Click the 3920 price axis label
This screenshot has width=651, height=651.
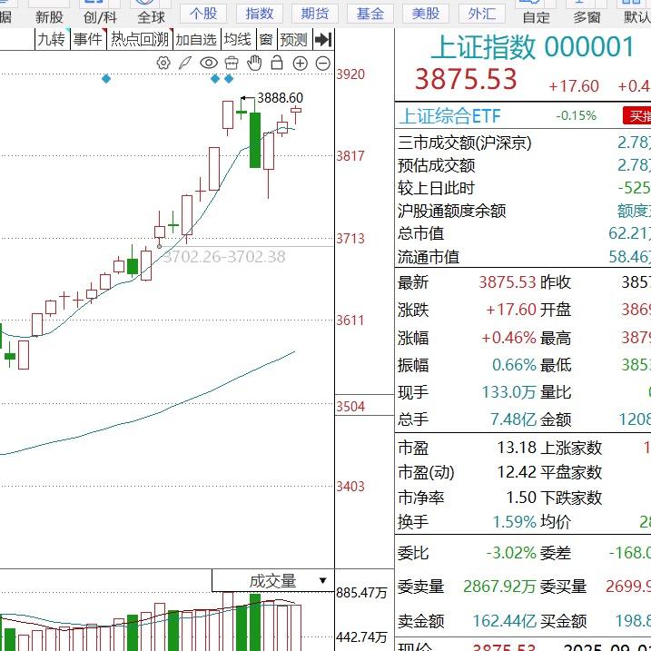tap(350, 74)
